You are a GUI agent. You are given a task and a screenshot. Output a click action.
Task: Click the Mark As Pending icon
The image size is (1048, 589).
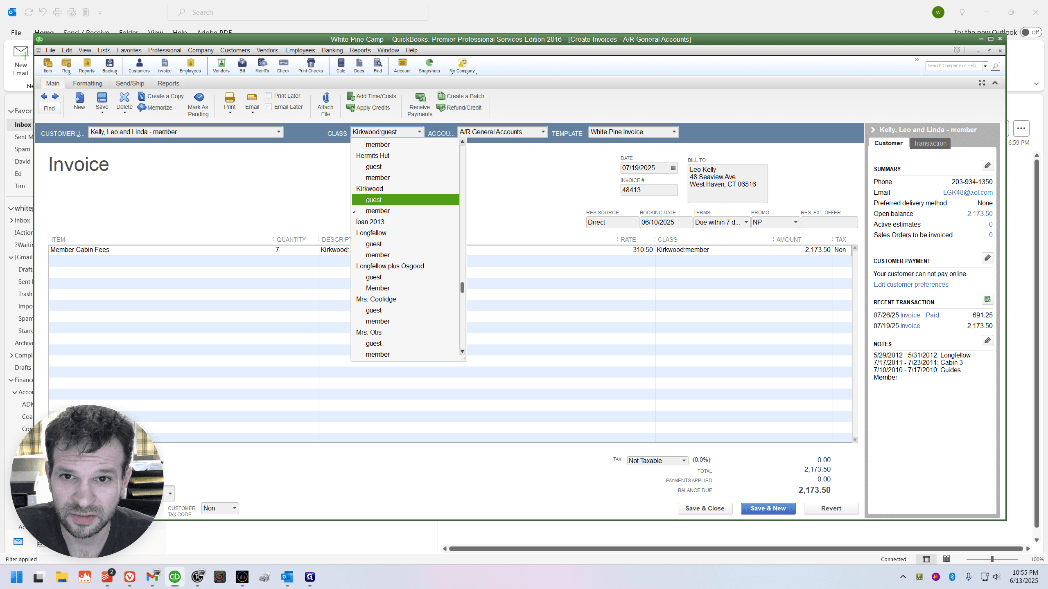(199, 97)
